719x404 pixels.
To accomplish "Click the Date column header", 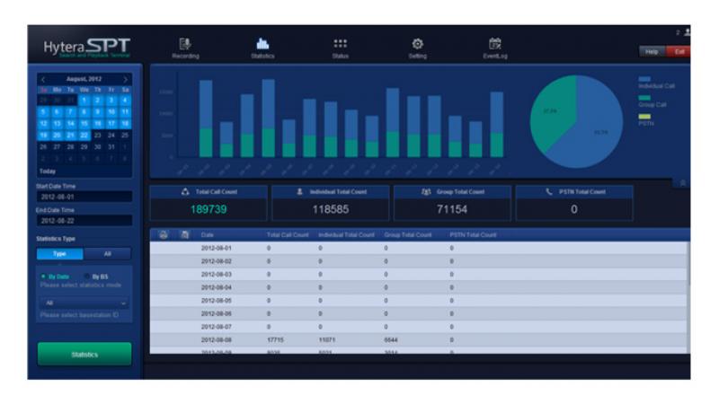I will coord(208,235).
